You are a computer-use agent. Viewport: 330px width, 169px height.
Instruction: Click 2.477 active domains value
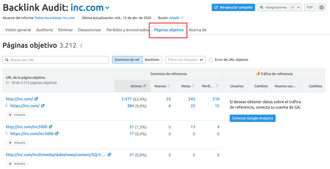tap(126, 99)
